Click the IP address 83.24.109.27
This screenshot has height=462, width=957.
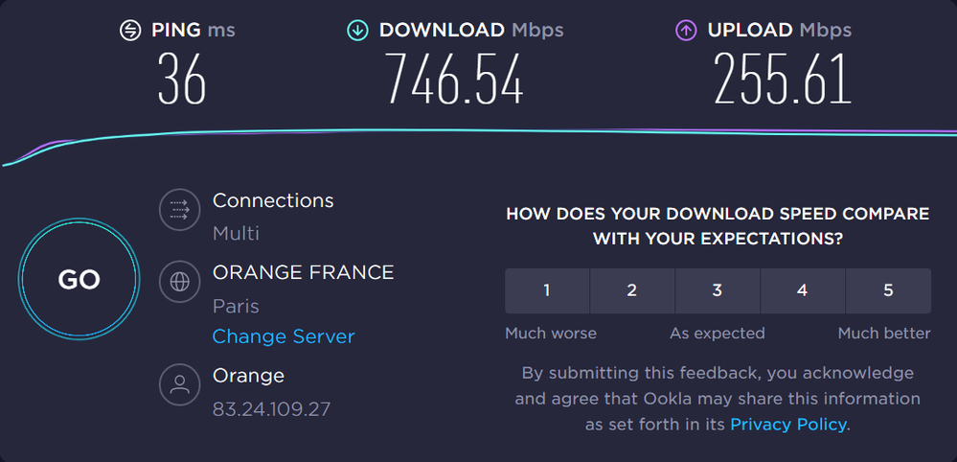point(271,409)
